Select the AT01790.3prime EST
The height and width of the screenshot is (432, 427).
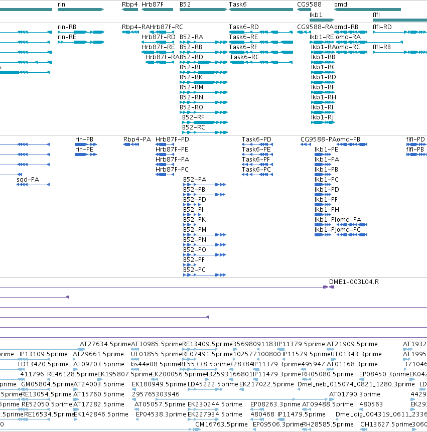click(x=332, y=399)
